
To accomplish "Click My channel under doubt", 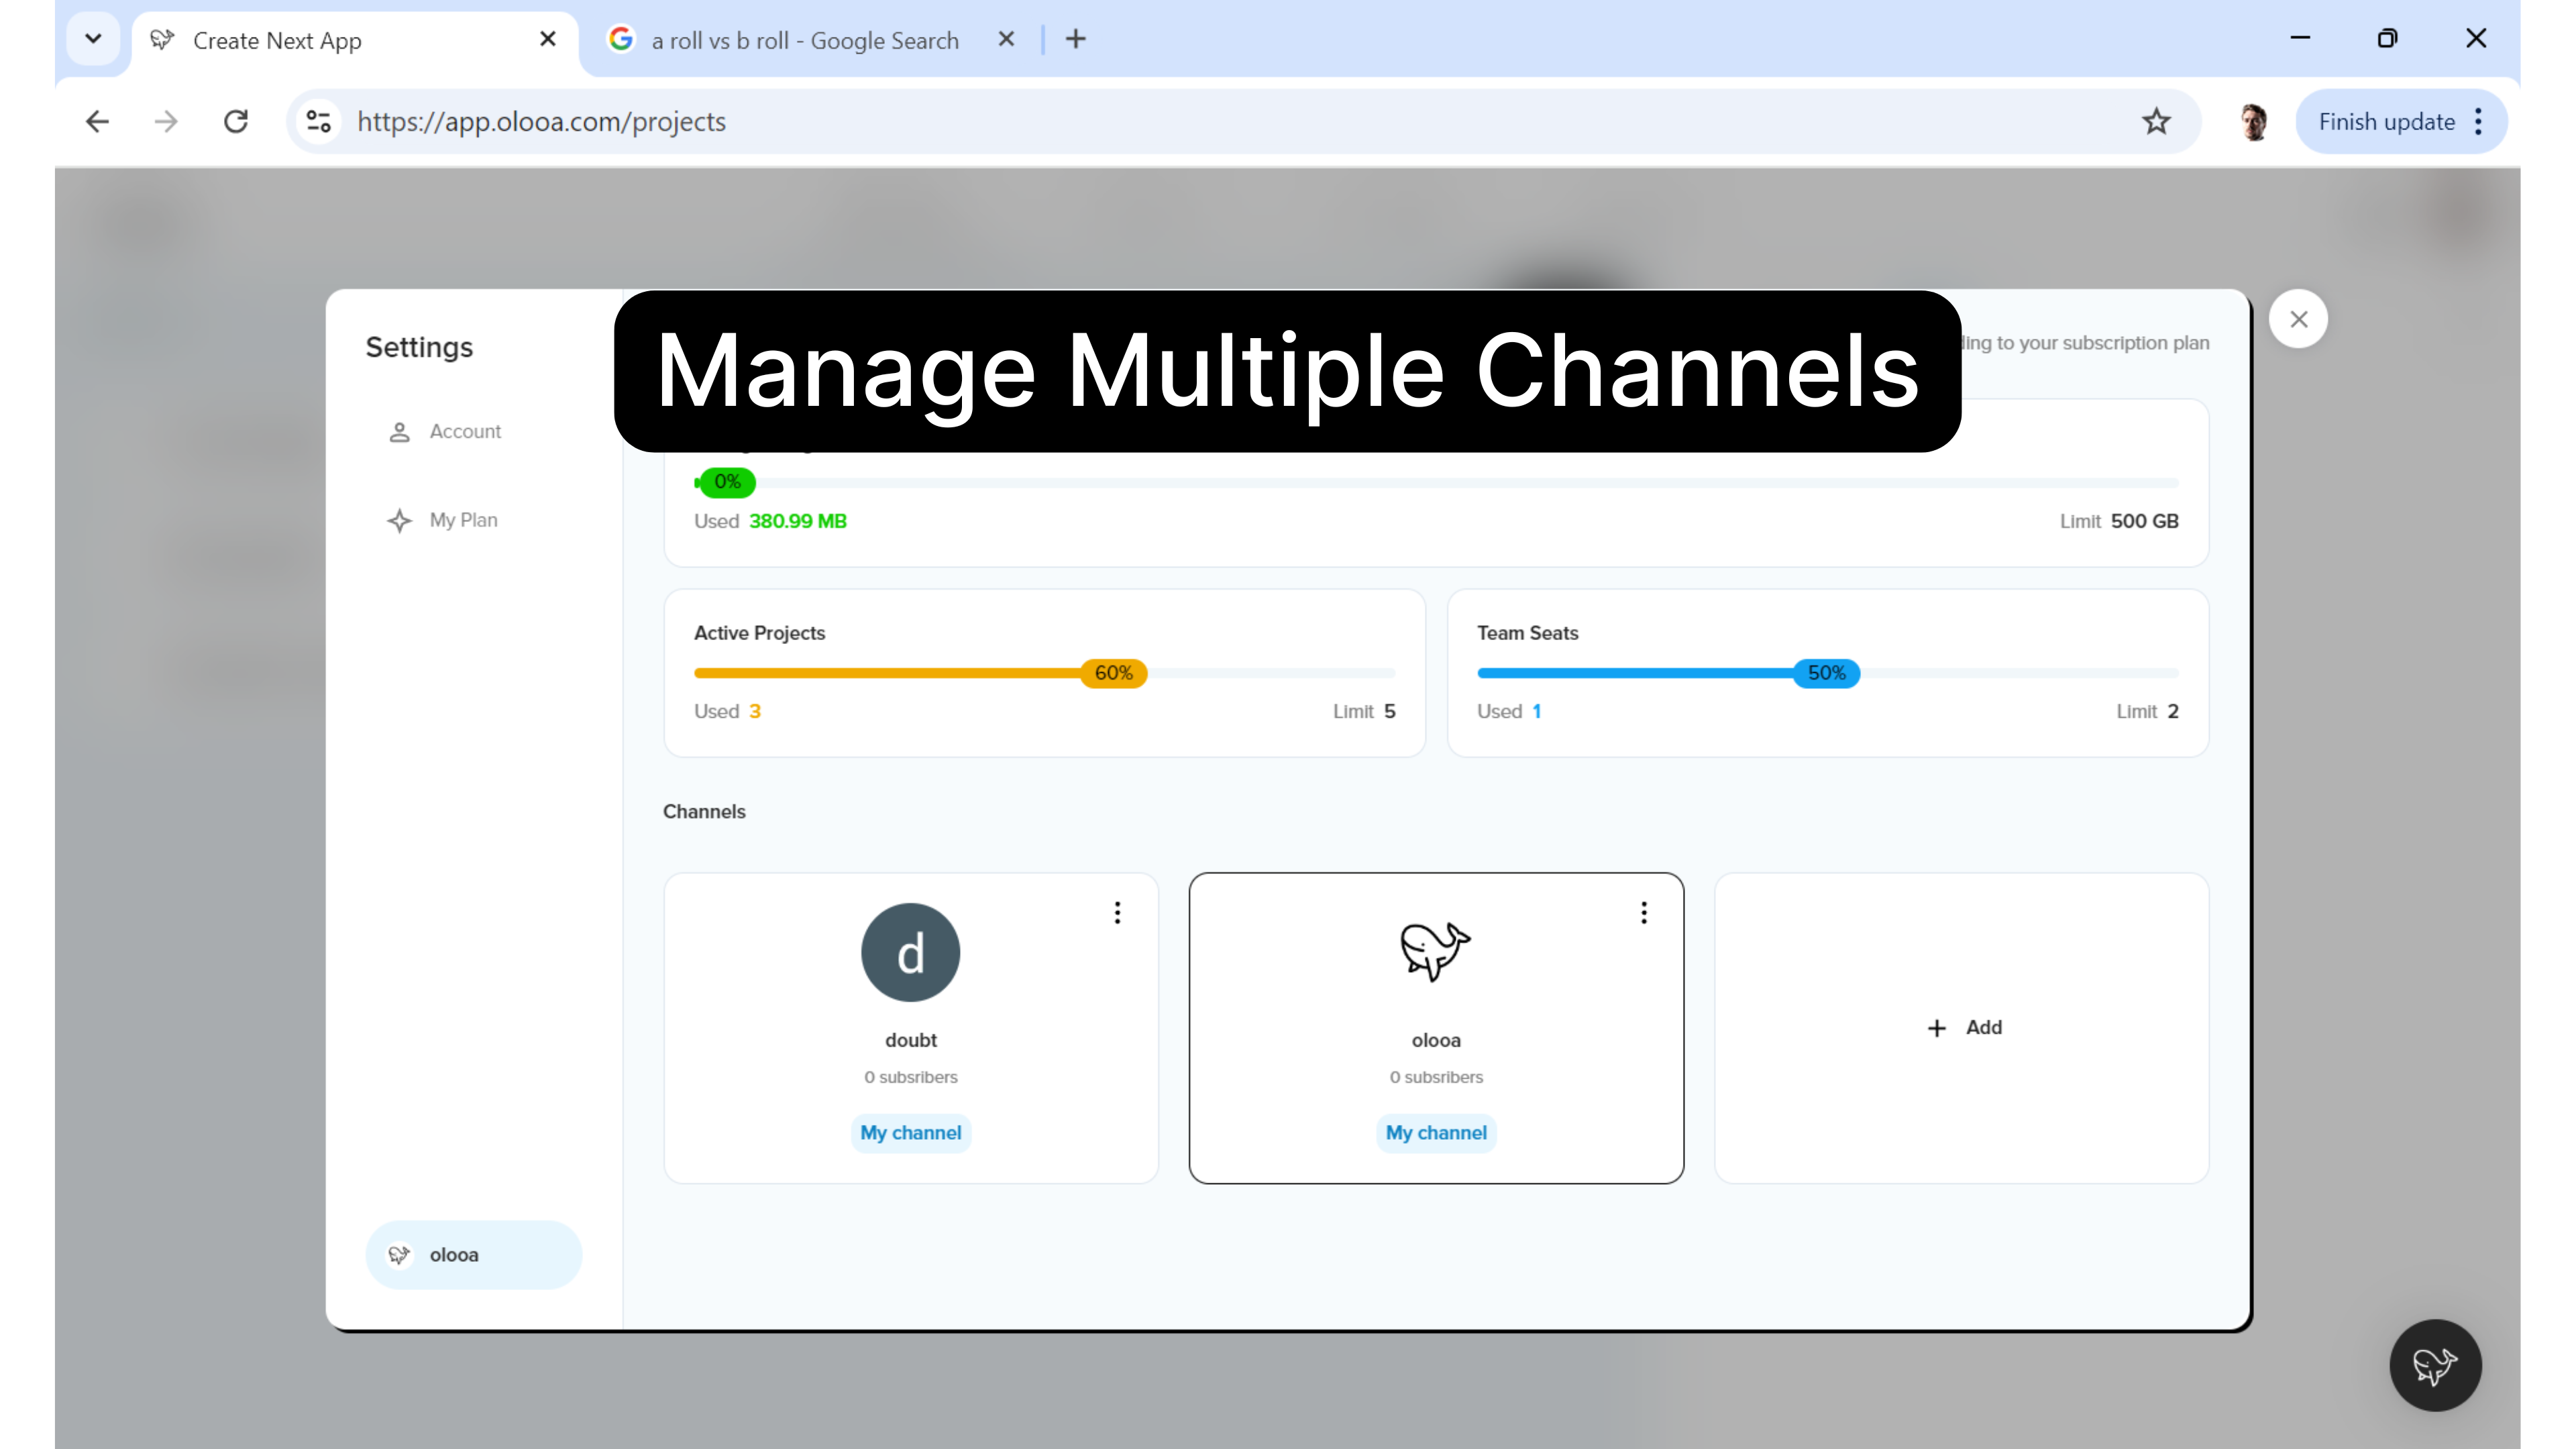I will 910,1133.
